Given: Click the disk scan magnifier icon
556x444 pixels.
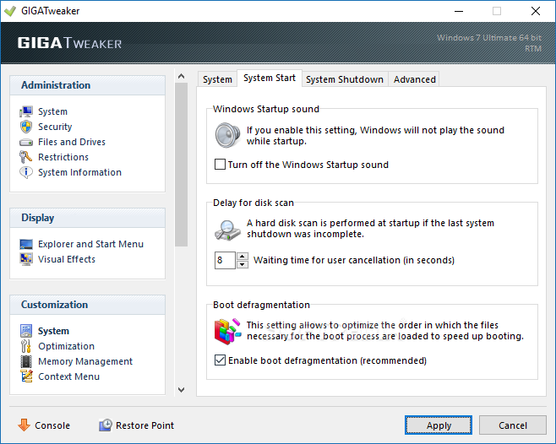Looking at the screenshot, I should click(x=227, y=230).
